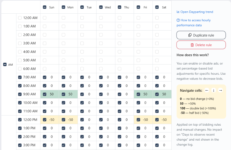Toggle the Sun column header checkbox
The width and height of the screenshot is (231, 150).
[45, 7]
